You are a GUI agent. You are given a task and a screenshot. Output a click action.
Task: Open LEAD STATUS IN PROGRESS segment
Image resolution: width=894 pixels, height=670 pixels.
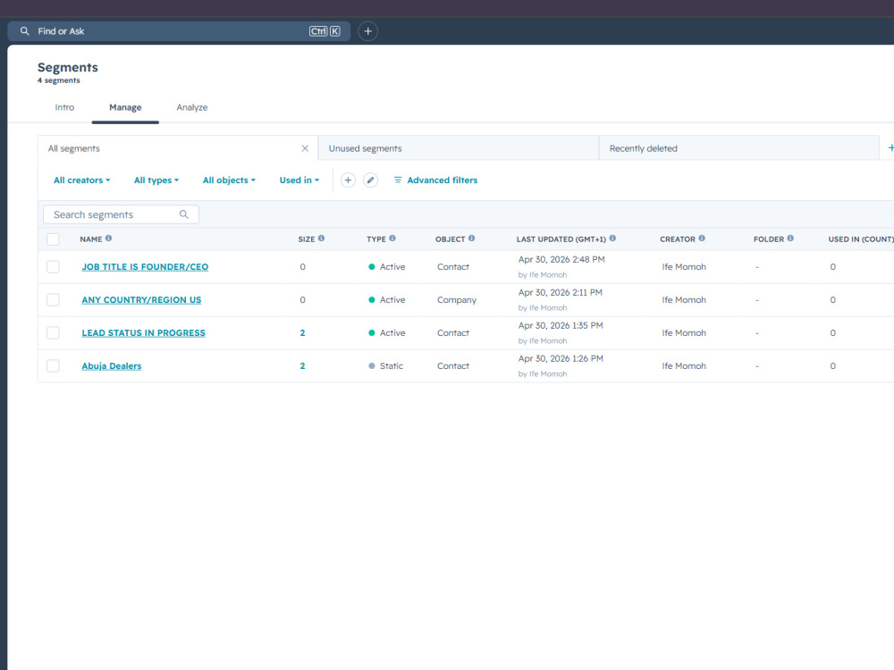[143, 332]
